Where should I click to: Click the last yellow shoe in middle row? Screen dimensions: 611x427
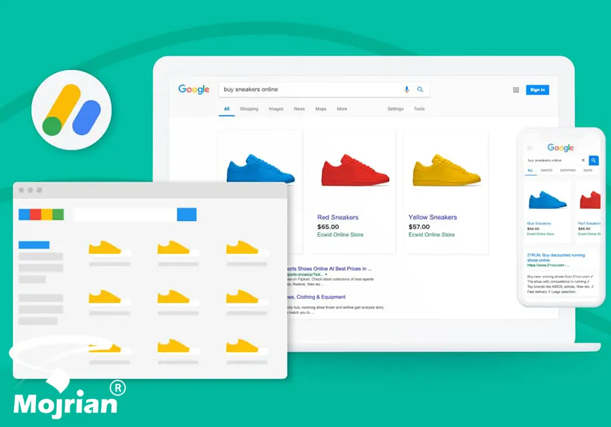click(x=242, y=296)
